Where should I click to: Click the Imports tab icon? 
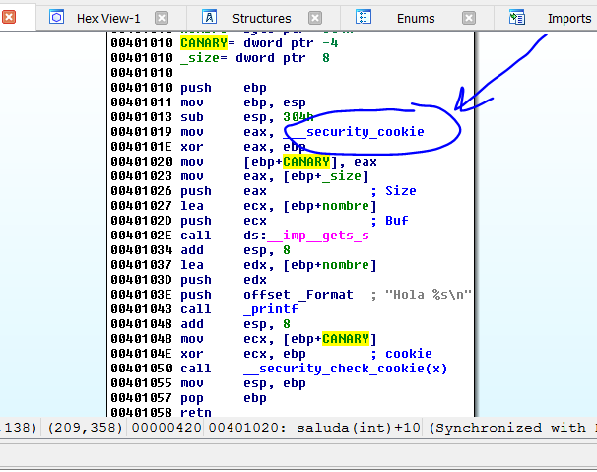coord(517,18)
